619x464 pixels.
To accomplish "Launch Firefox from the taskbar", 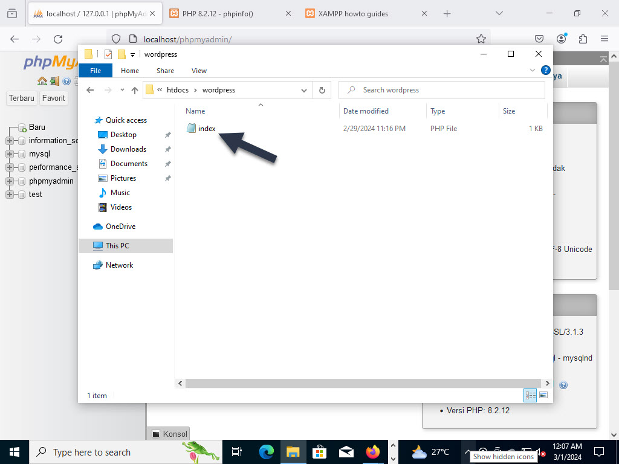I will tap(373, 451).
